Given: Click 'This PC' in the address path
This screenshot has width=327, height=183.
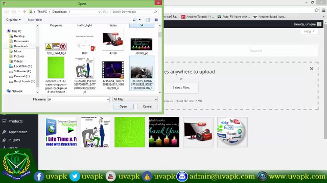Looking at the screenshot, I should point(42,12).
